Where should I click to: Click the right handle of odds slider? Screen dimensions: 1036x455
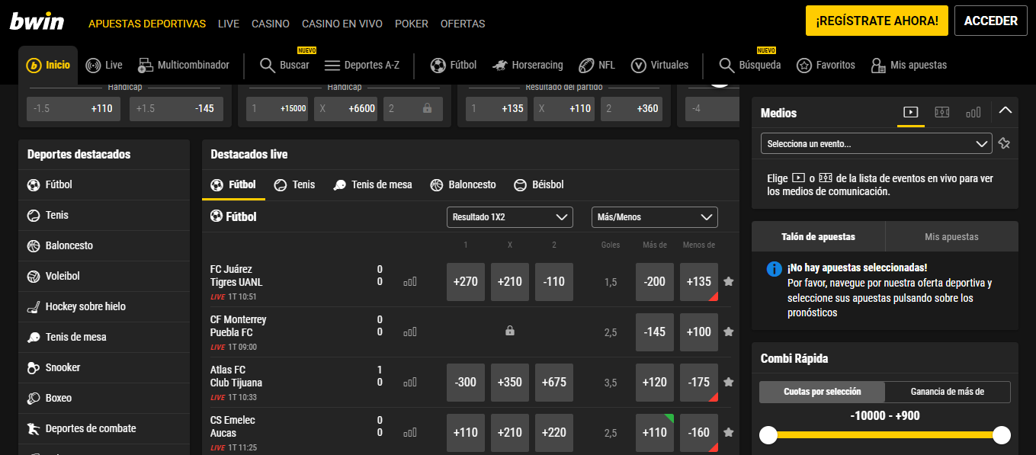click(1001, 435)
